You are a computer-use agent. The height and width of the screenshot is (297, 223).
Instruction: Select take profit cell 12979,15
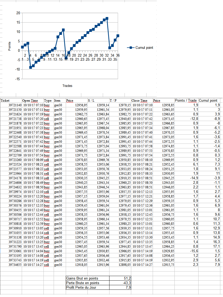(x=120, y=105)
